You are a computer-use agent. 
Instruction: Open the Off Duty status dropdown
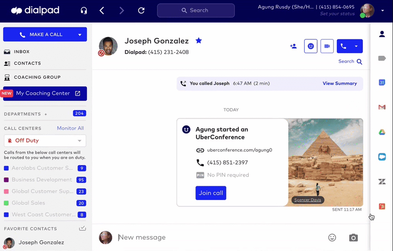click(x=45, y=141)
